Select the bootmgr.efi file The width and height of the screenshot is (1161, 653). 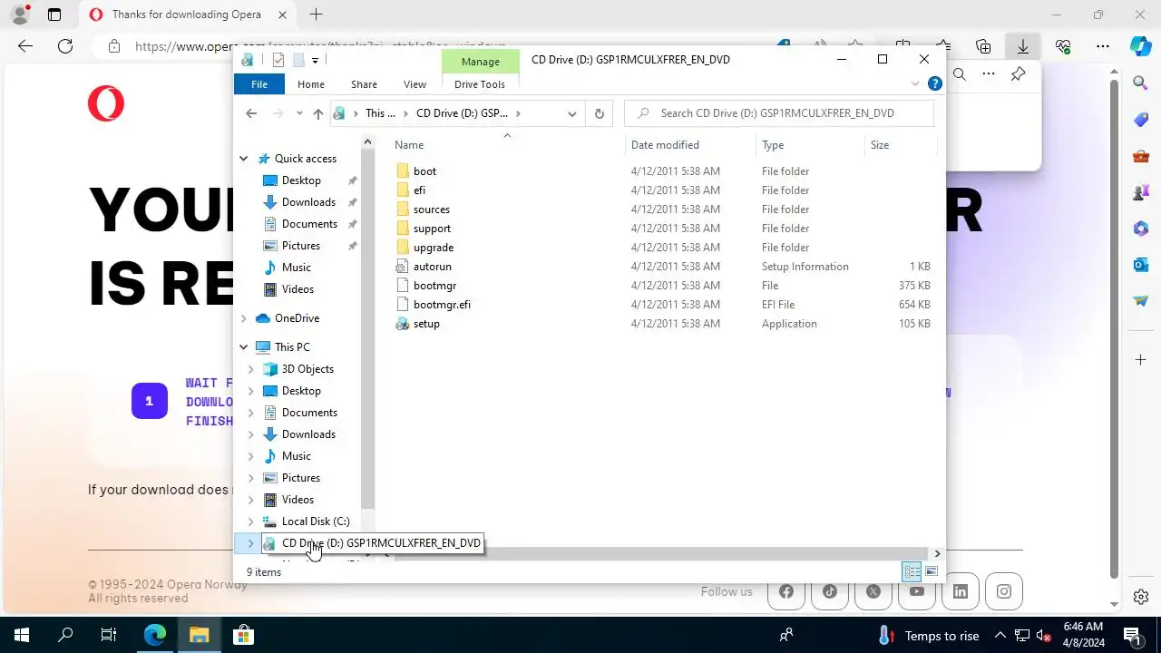tap(442, 305)
